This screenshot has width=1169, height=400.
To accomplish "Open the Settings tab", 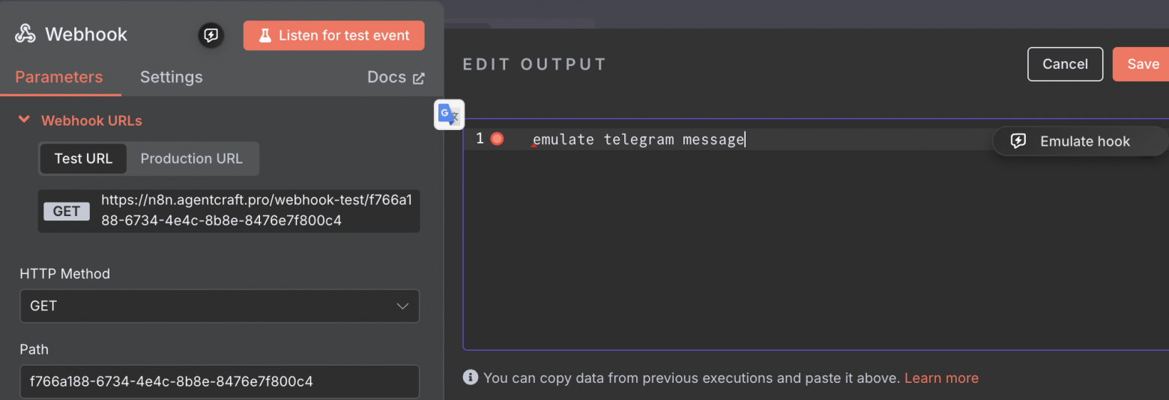I will point(171,77).
